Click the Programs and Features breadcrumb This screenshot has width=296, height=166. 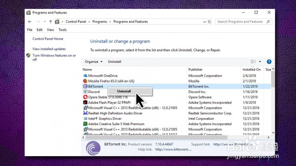click(131, 21)
